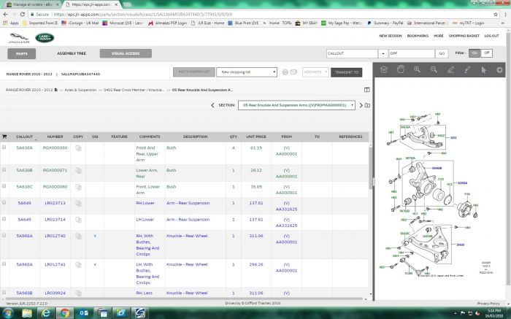Switch the filter Off
This screenshot has height=319, width=511.
pos(487,53)
